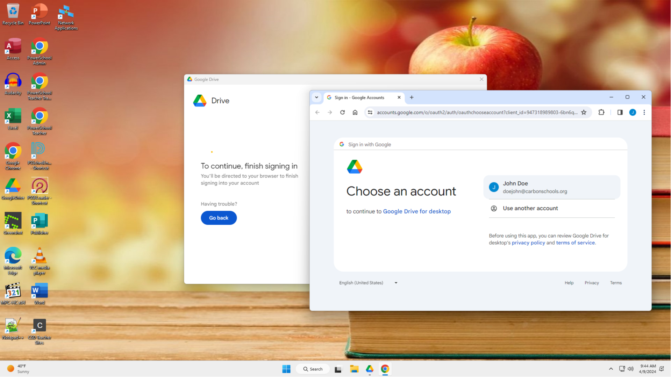Select the Google Chrome desktop shortcut

[x=13, y=157]
